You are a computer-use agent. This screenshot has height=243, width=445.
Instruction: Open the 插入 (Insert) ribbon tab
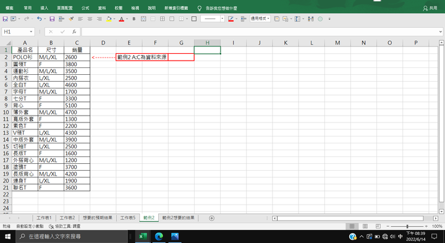pos(44,8)
